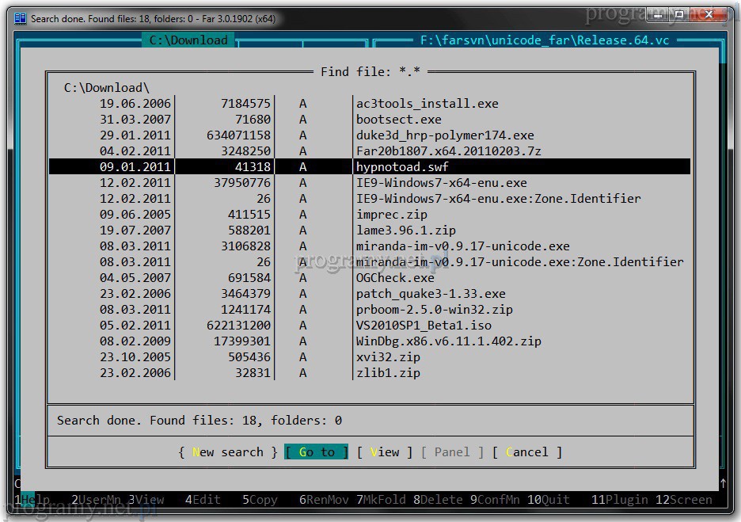741x522 pixels.
Task: Select bootsect.exe file entry
Action: pos(398,120)
